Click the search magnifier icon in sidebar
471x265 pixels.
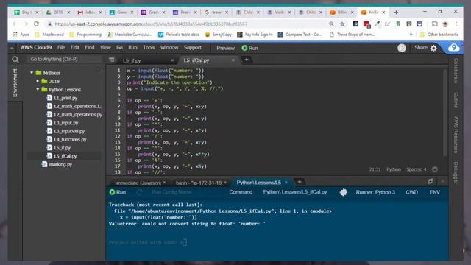pos(15,60)
